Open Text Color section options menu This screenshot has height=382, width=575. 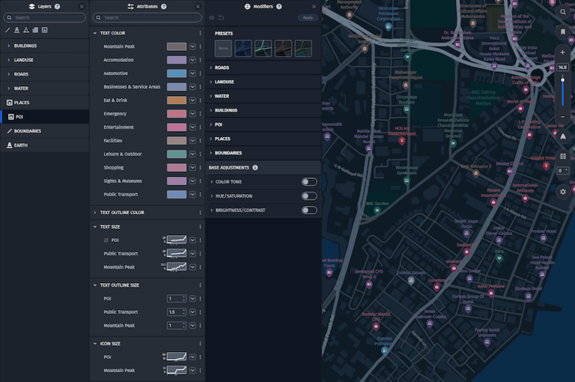click(x=200, y=33)
